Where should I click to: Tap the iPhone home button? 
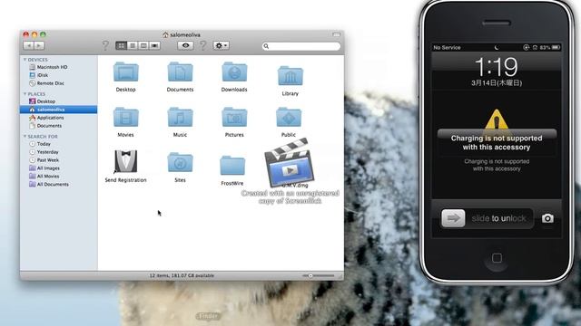click(x=497, y=258)
